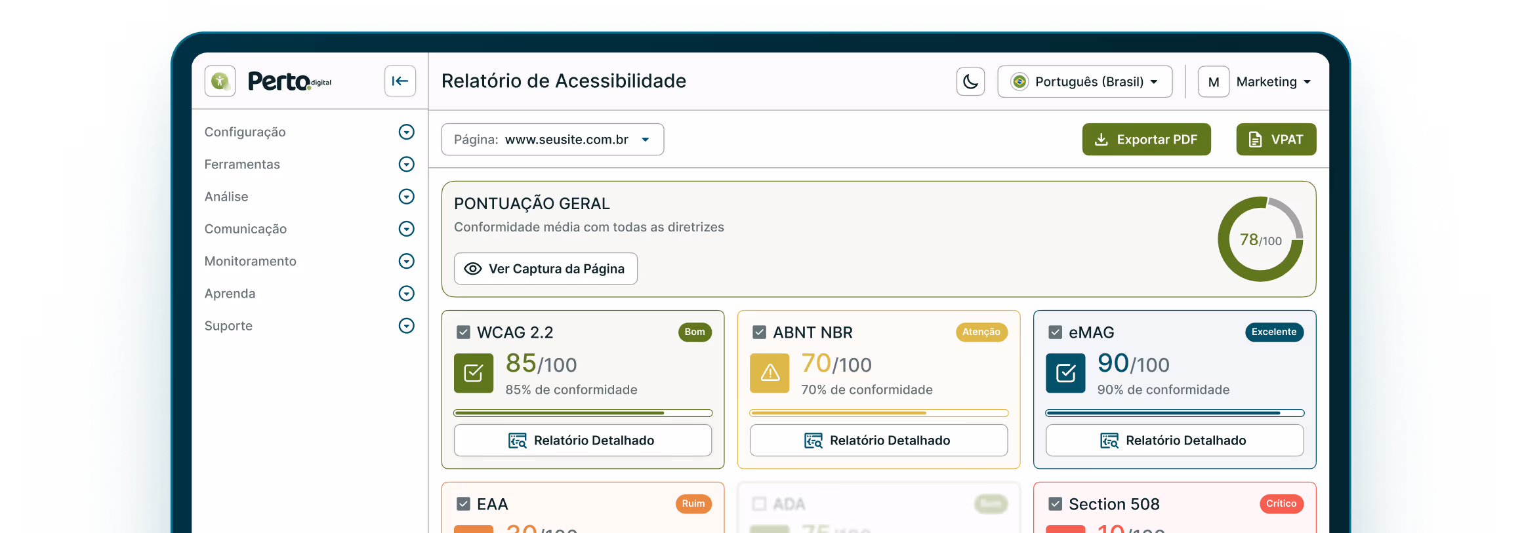The width and height of the screenshot is (1522, 533).
Task: Click the eMAG blue progress bar
Action: tap(1174, 413)
